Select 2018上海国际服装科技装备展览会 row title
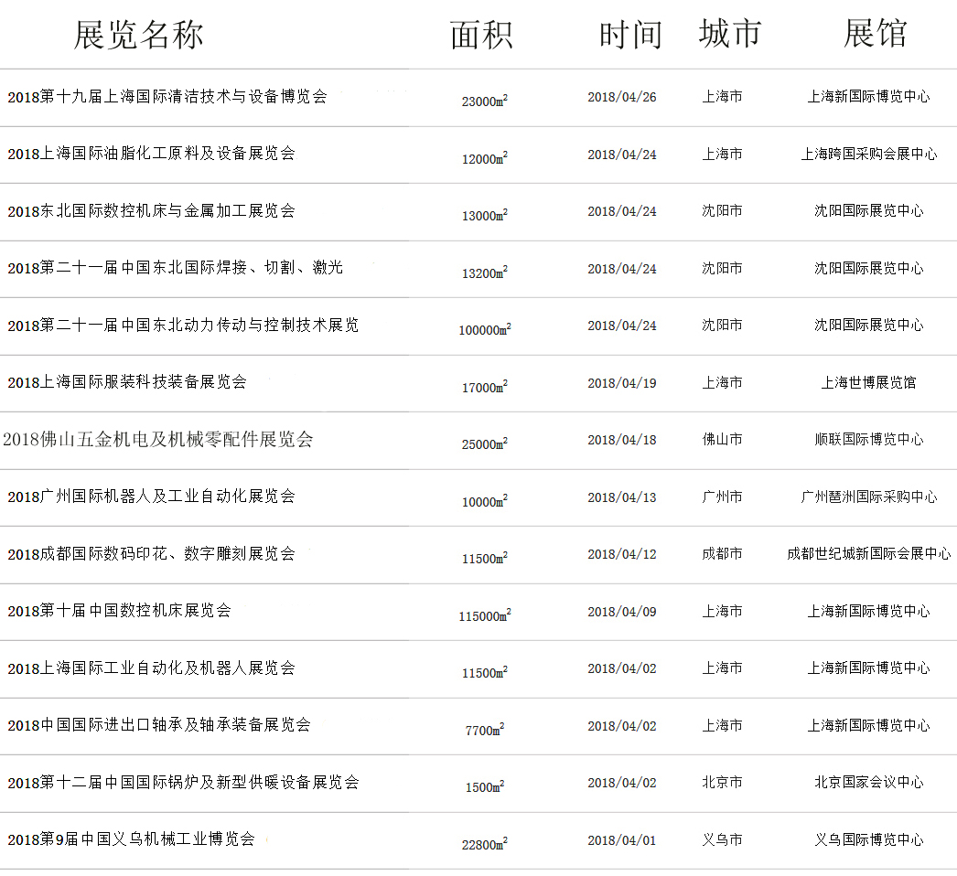 coord(127,382)
